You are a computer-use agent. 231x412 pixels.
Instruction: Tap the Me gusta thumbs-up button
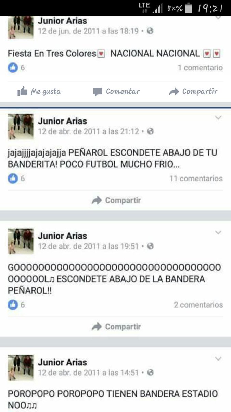39,91
